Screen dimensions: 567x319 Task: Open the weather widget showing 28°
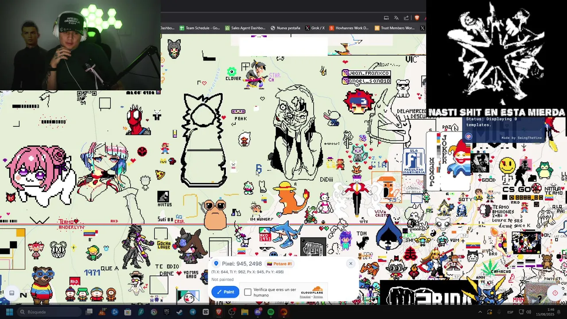(102, 311)
